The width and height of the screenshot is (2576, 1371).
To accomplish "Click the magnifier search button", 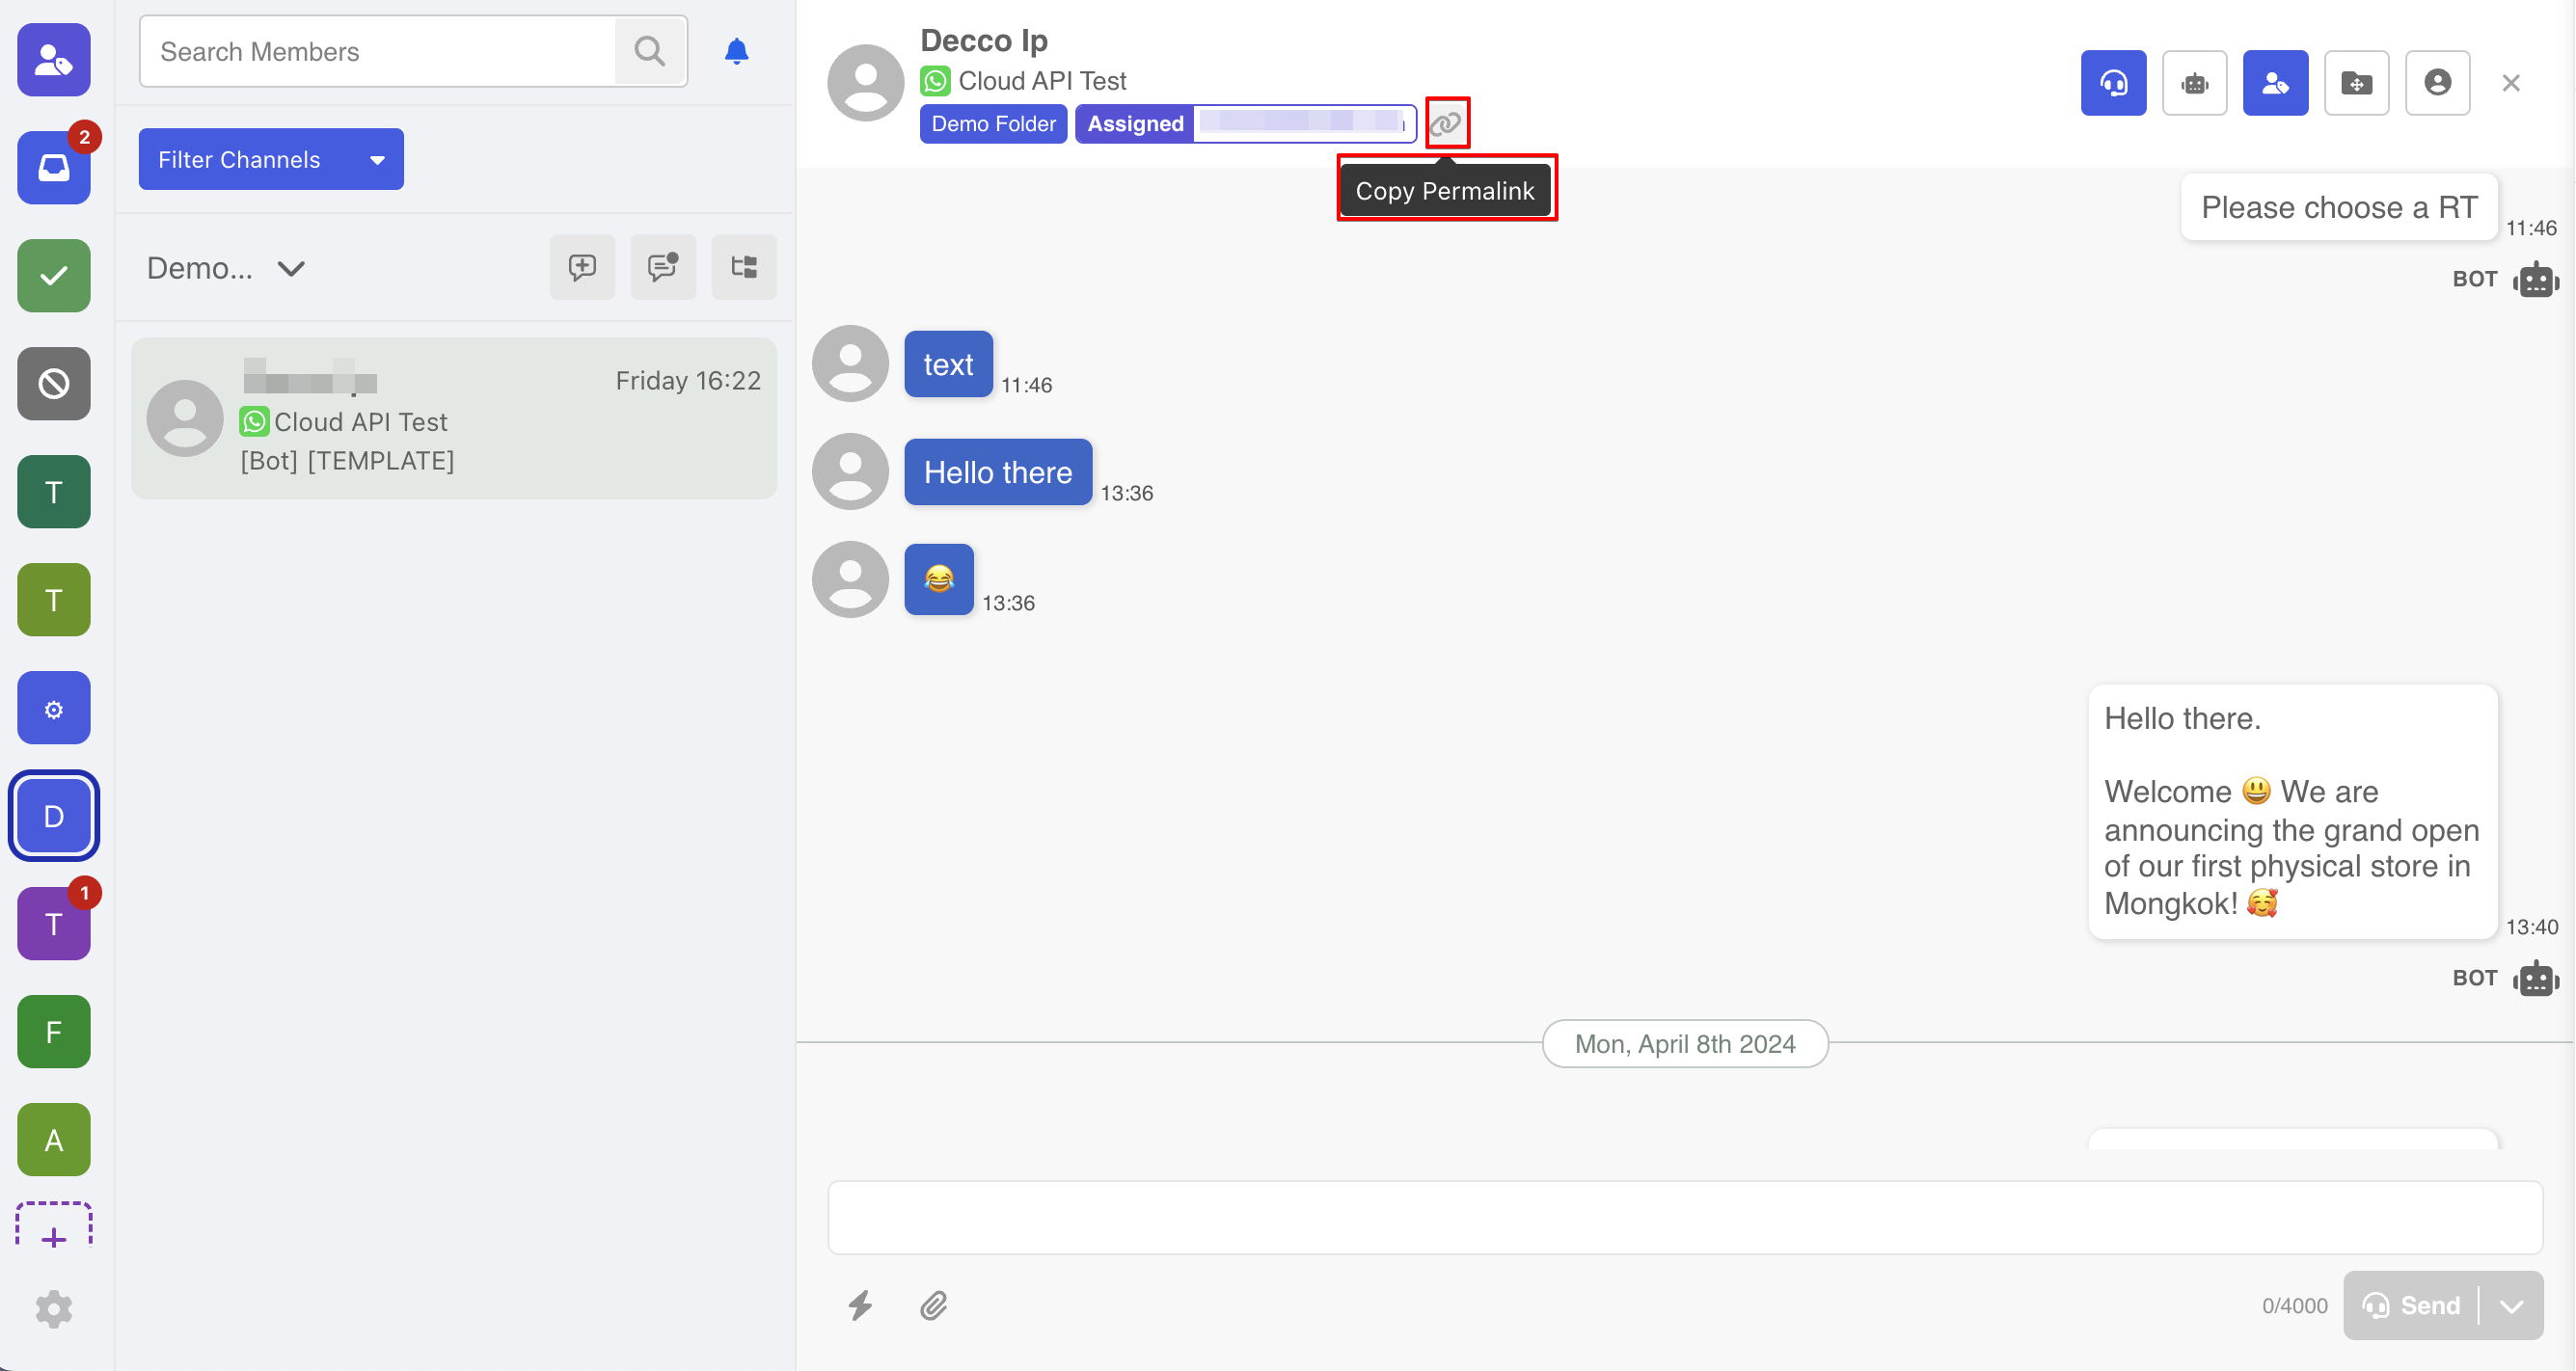I will click(x=650, y=51).
